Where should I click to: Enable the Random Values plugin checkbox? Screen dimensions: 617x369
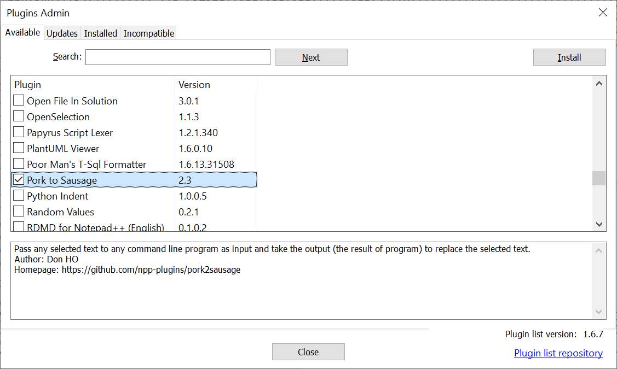click(19, 212)
